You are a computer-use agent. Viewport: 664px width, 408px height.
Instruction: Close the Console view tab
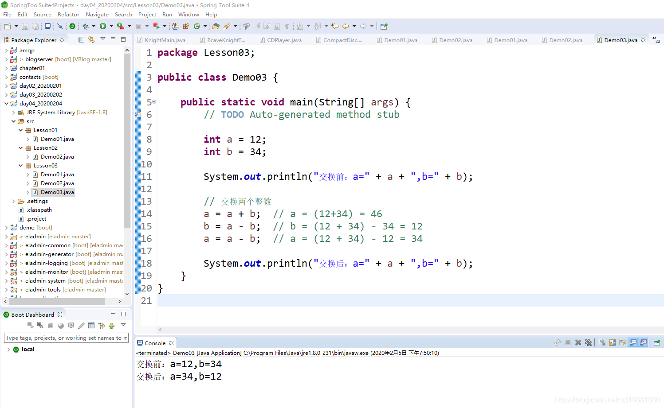pos(171,343)
